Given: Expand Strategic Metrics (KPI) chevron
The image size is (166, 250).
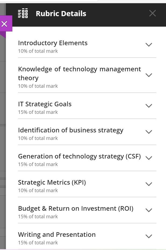Looking at the screenshot, I should tap(149, 184).
